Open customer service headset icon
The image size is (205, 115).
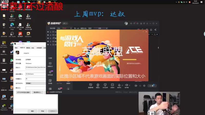click(131, 24)
